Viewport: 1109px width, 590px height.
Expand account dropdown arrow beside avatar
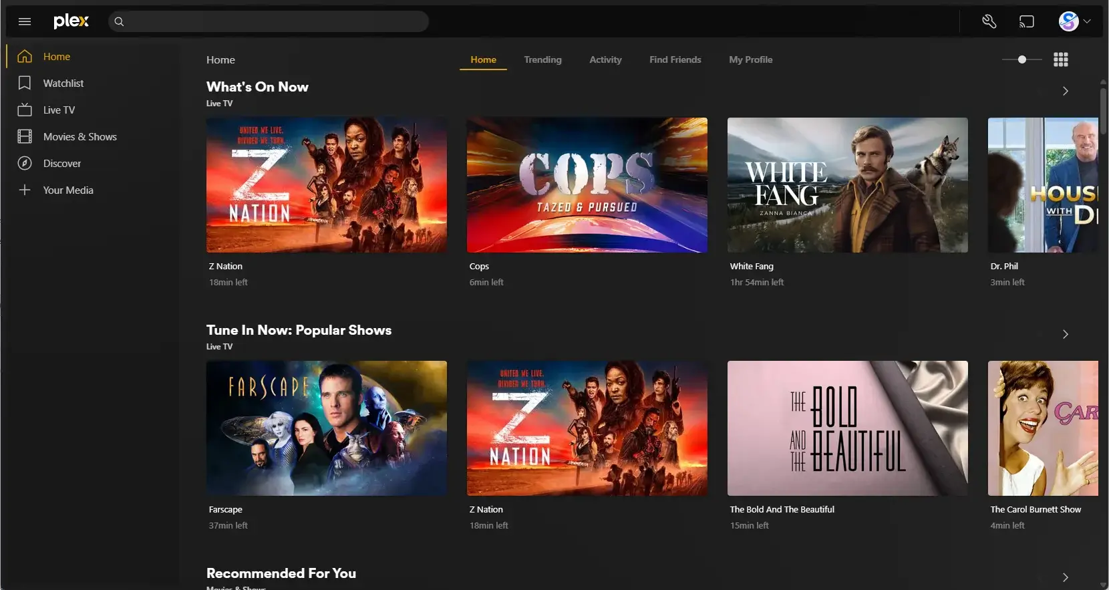[1087, 21]
